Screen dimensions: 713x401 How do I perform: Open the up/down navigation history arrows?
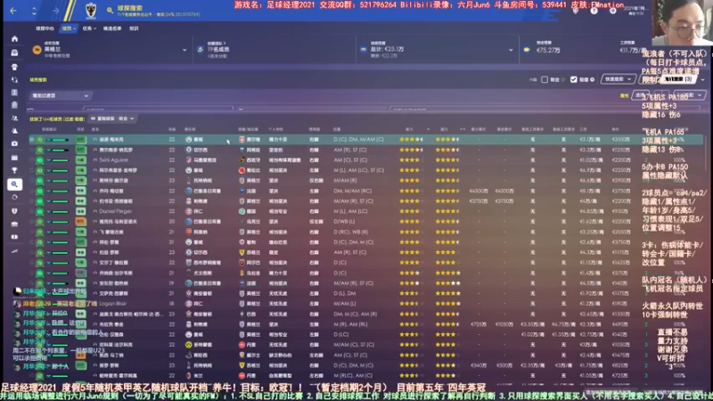click(34, 11)
